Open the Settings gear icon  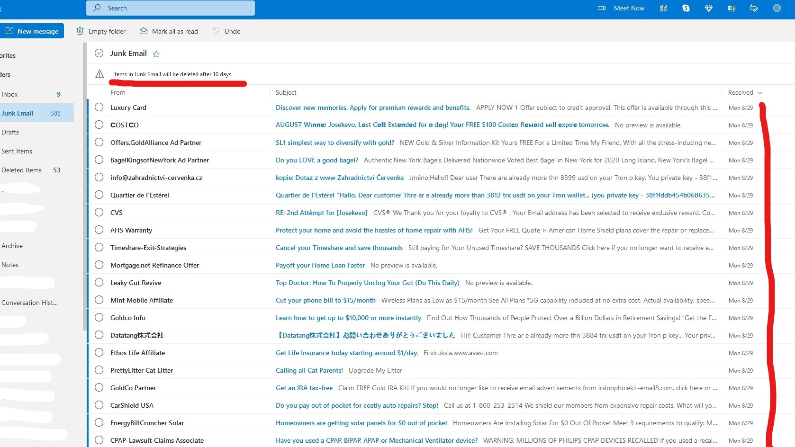click(x=777, y=8)
